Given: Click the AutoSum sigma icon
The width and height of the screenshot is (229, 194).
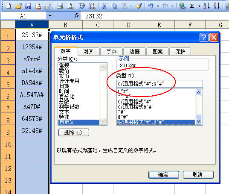Looking at the screenshot, I should pyautogui.click(x=192, y=6).
